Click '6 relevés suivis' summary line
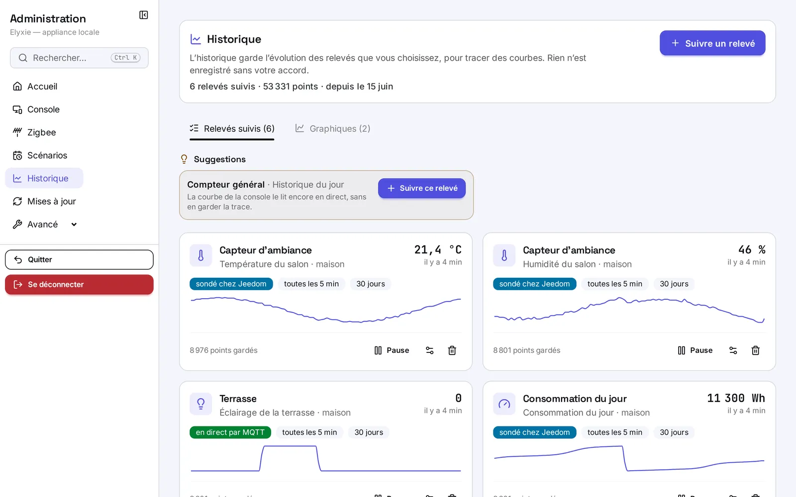The width and height of the screenshot is (796, 497). (x=291, y=86)
